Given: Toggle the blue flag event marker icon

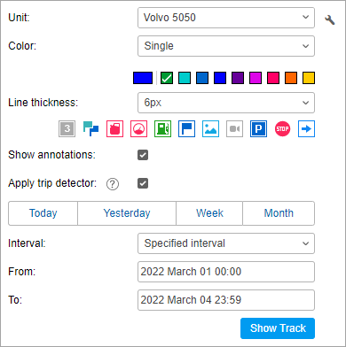Looking at the screenshot, I should coord(186,129).
